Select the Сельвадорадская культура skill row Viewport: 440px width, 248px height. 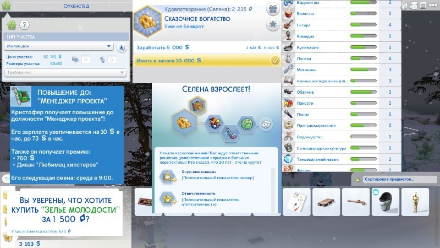(342, 148)
